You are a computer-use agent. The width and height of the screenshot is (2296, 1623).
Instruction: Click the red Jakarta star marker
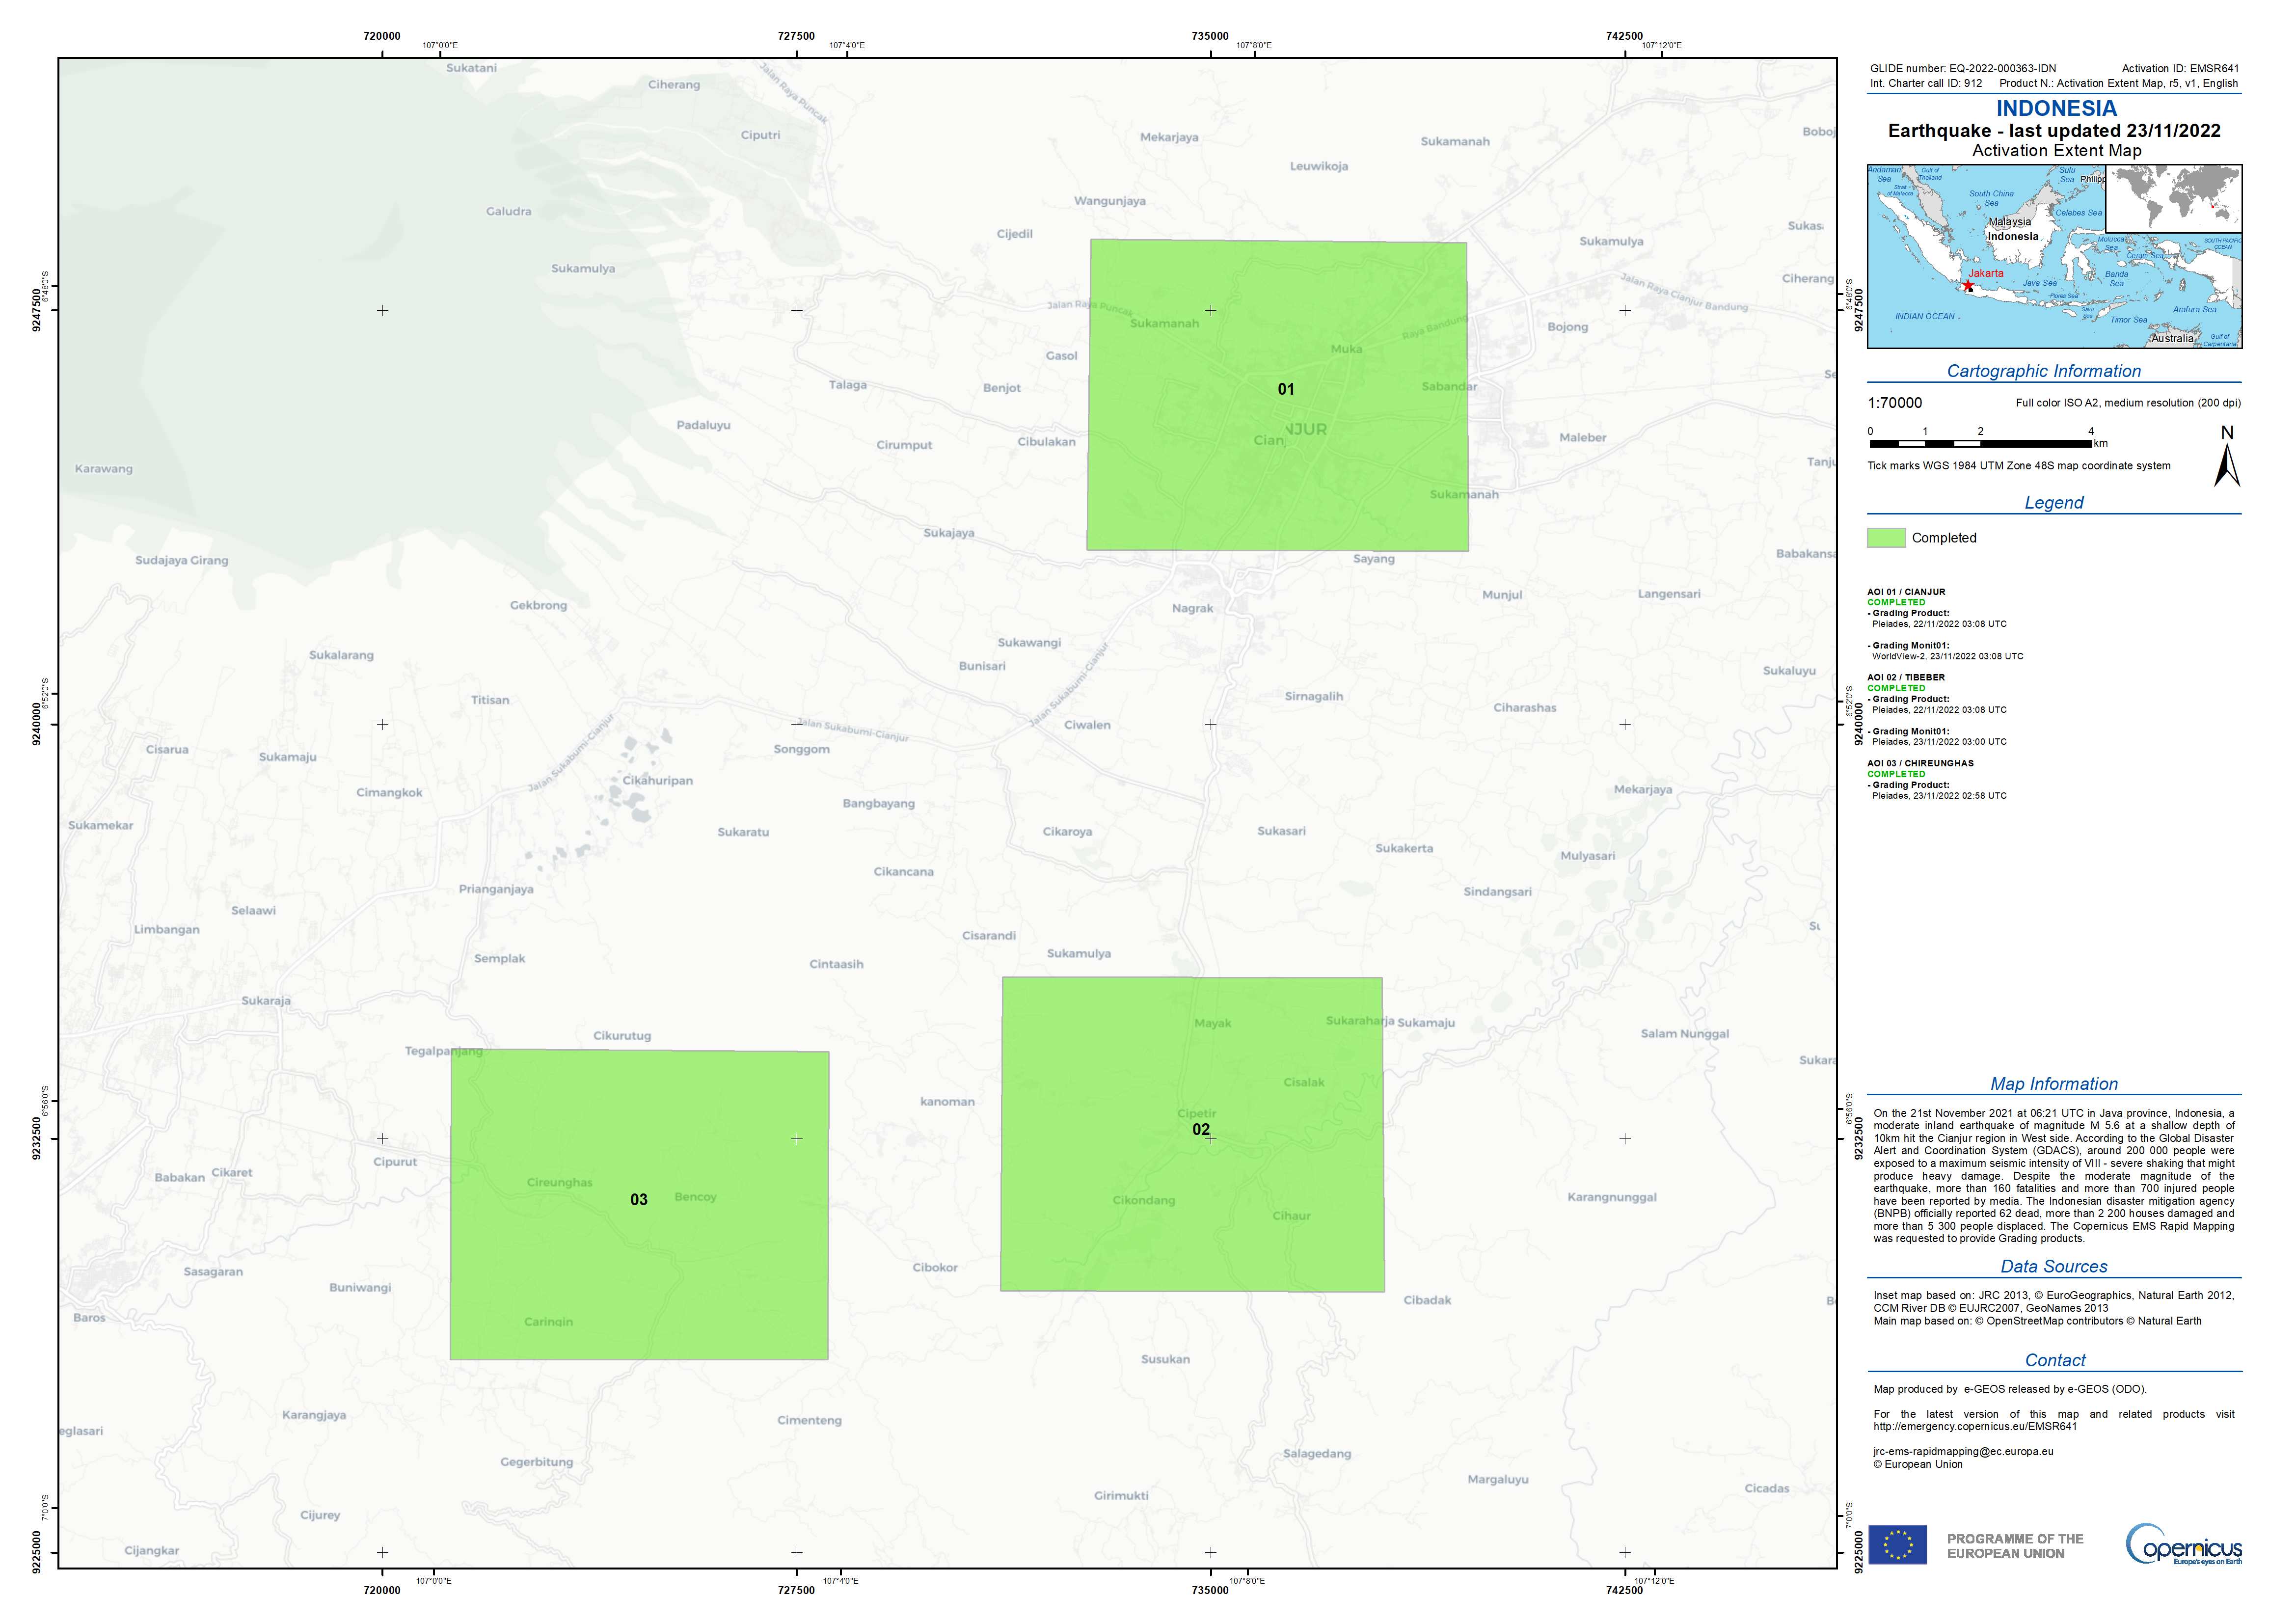pos(1968,285)
